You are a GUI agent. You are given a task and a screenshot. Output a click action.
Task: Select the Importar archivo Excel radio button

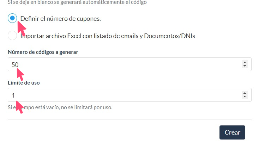pos(12,36)
